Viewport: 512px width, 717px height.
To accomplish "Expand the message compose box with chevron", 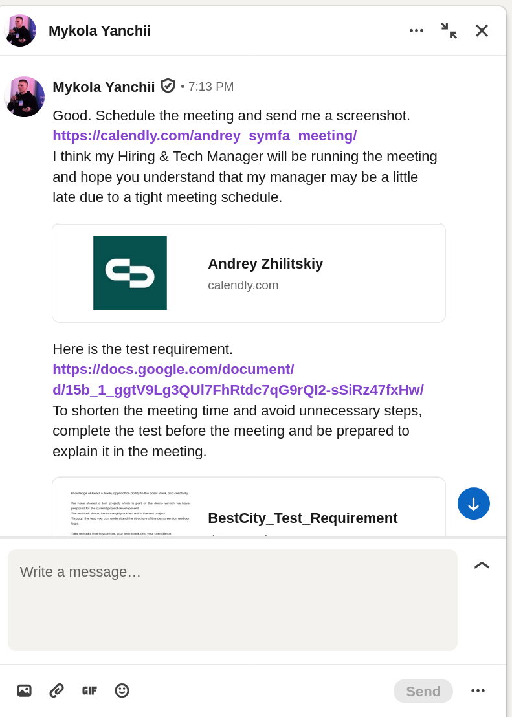I will [x=482, y=565].
